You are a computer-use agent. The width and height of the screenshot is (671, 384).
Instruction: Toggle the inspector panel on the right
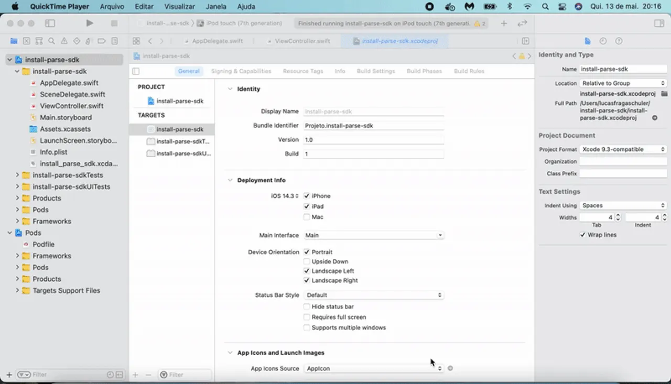pyautogui.click(x=659, y=23)
